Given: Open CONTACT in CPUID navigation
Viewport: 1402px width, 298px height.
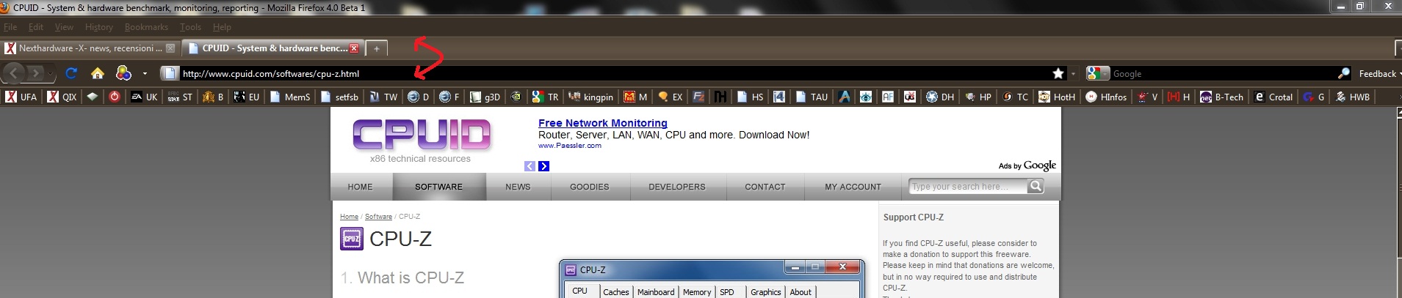Looking at the screenshot, I should pyautogui.click(x=765, y=187).
